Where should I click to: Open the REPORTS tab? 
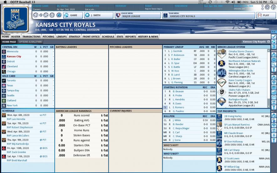tap(131, 37)
